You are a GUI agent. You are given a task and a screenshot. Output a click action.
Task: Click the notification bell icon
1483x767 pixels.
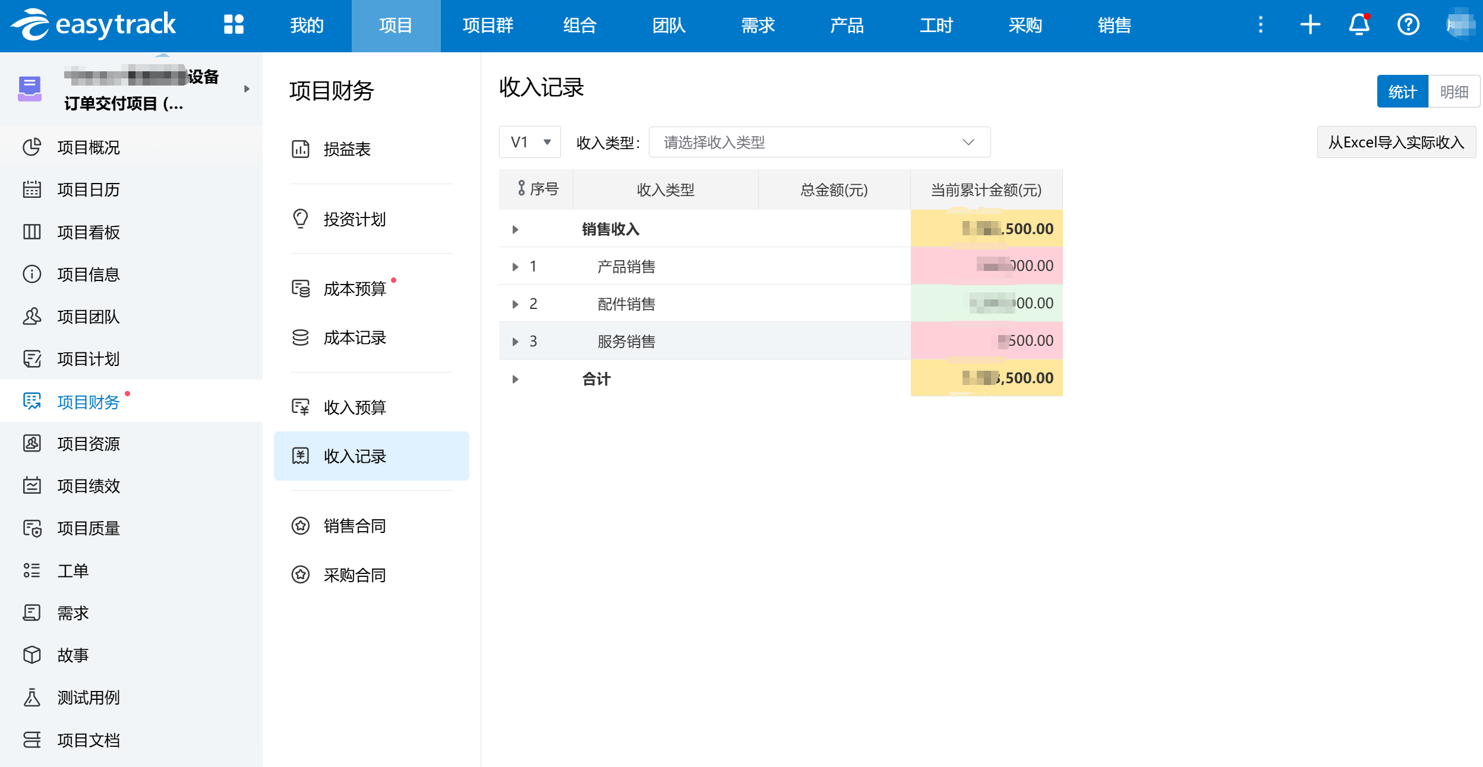click(1359, 25)
